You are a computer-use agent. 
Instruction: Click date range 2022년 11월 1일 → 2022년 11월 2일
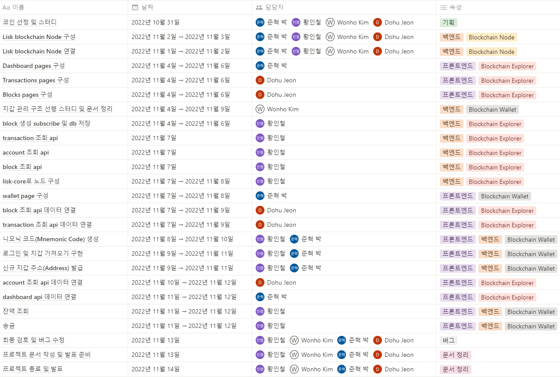tap(181, 51)
